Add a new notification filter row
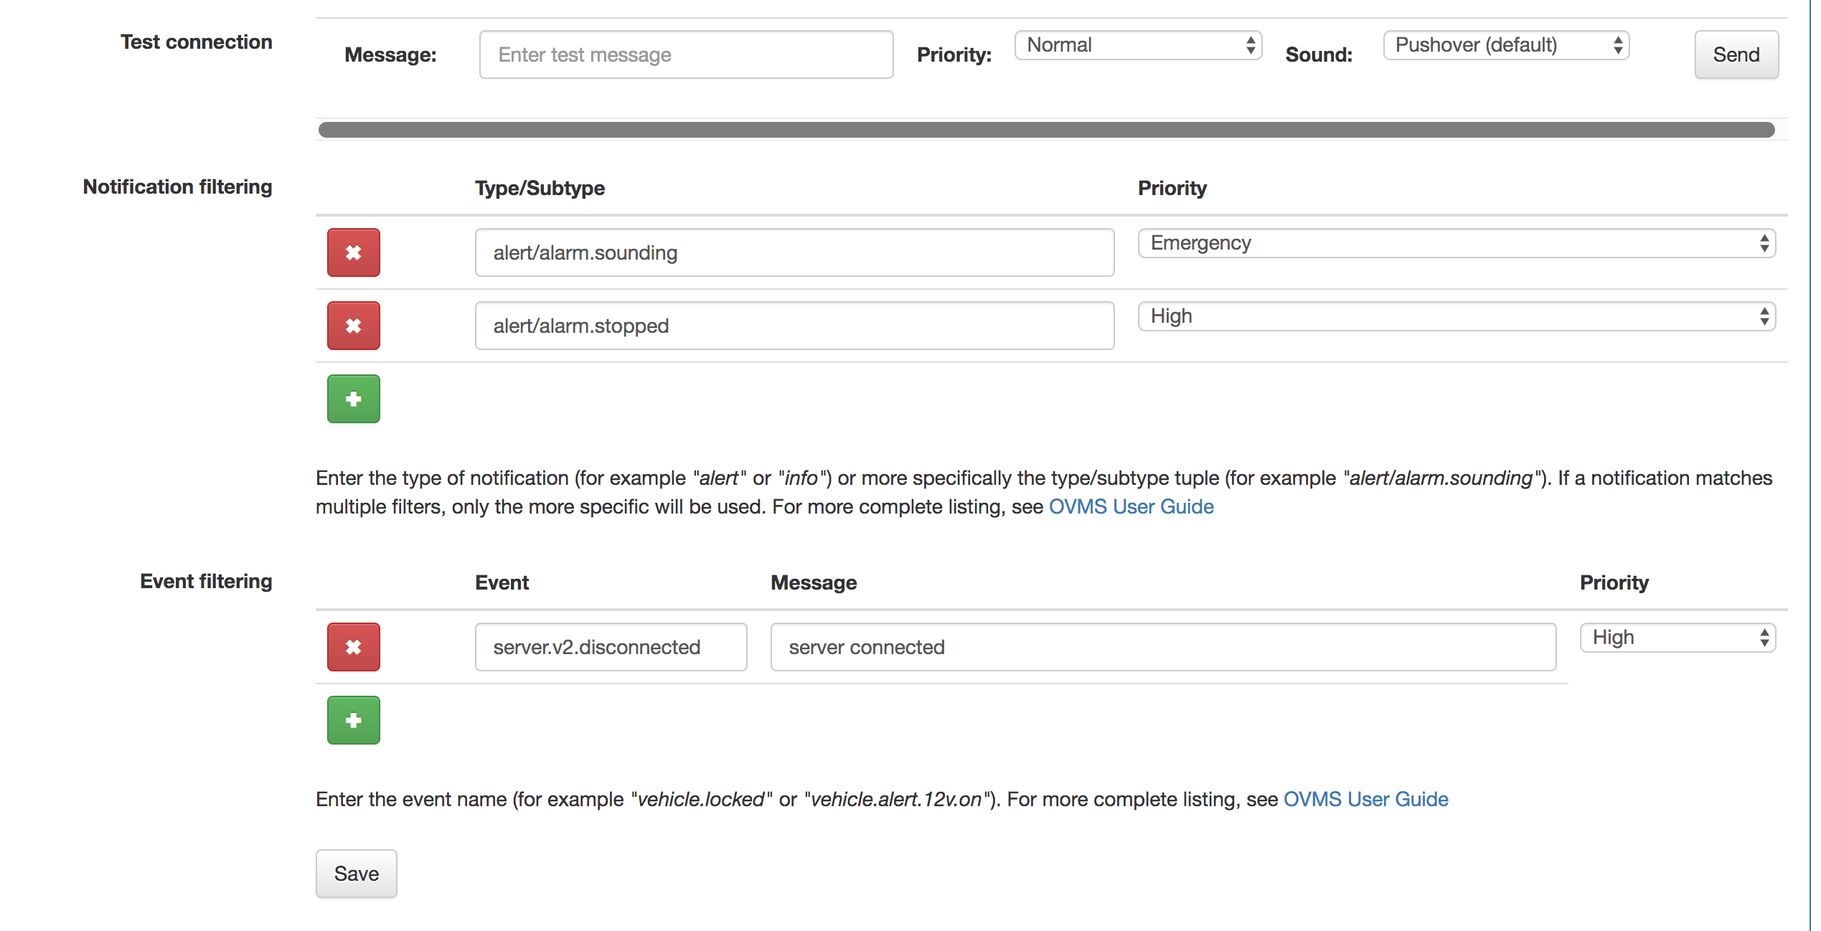The height and width of the screenshot is (931, 1821). (x=353, y=399)
